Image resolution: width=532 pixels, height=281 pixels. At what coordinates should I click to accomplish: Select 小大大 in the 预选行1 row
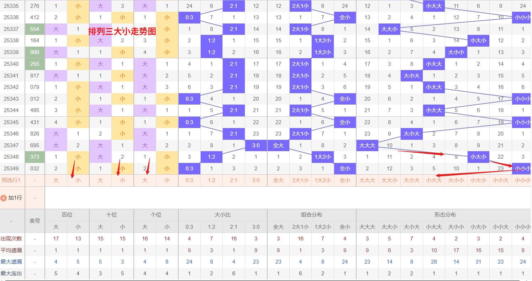click(x=434, y=180)
